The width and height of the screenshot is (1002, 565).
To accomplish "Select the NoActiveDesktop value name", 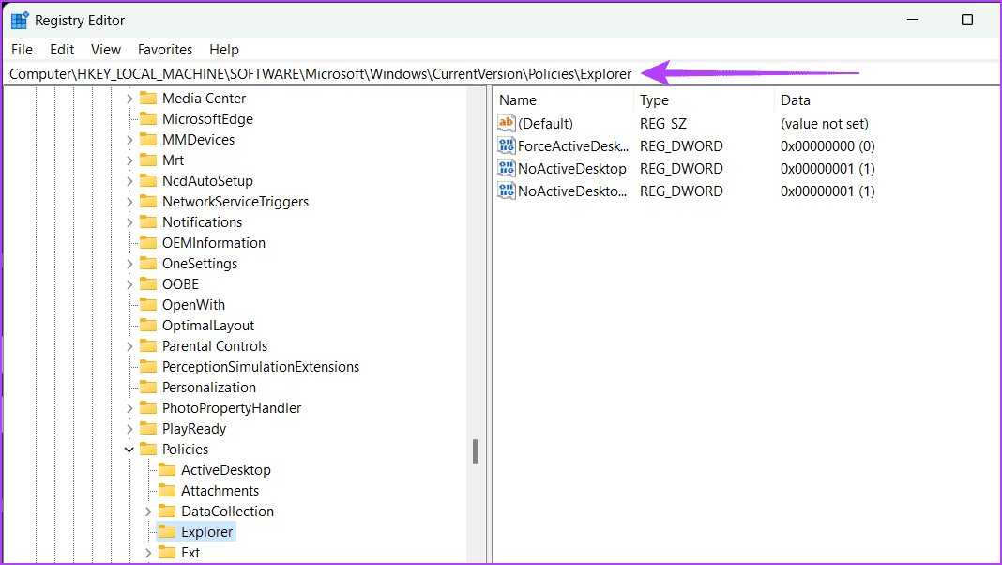I will point(572,169).
